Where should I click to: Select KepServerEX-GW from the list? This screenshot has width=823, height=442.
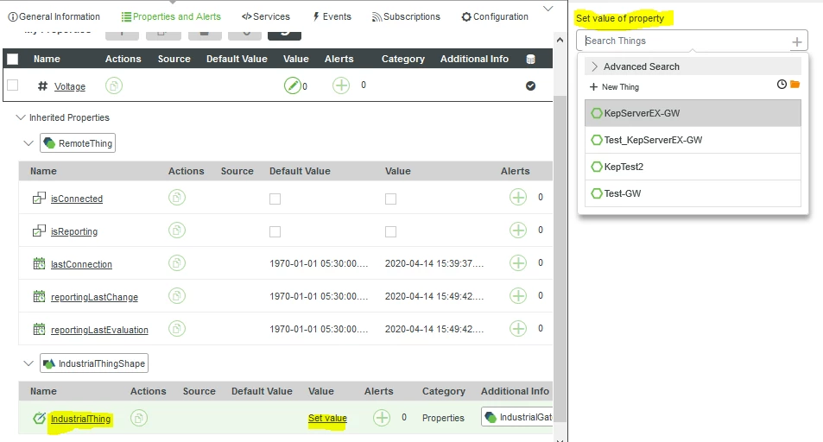pyautogui.click(x=693, y=113)
